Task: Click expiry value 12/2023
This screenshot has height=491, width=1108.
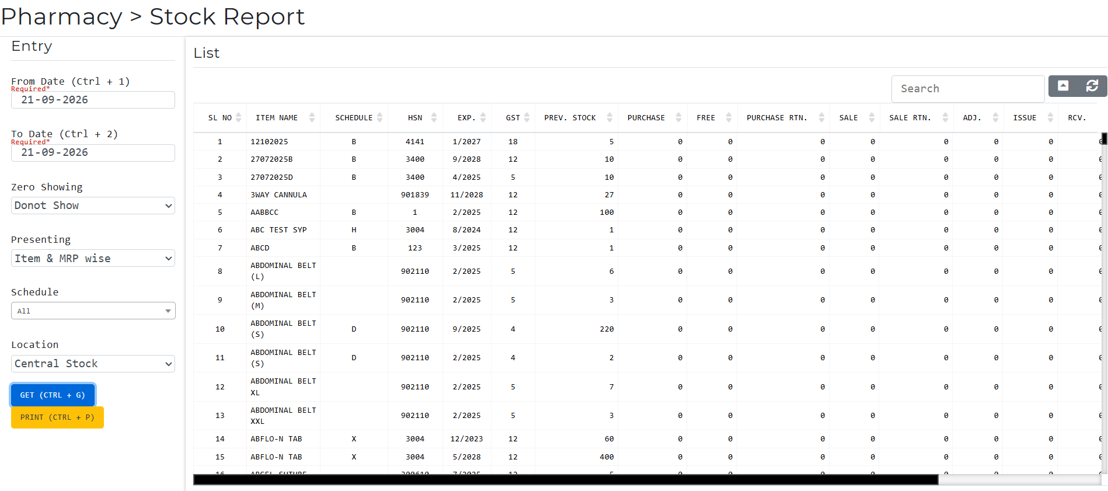Action: [x=466, y=439]
